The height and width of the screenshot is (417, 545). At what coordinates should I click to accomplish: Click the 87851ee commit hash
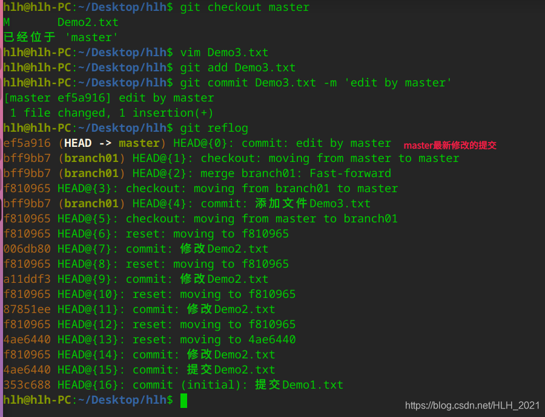pos(27,309)
